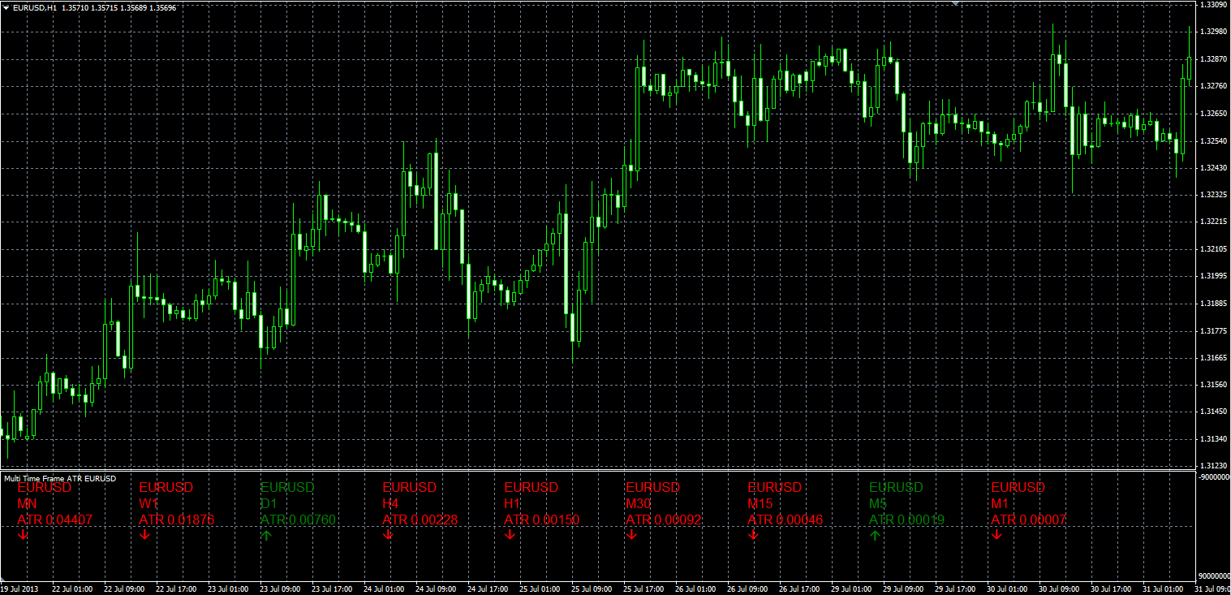Screen dimensions: 1231x595
Task: Click the 26 Jul 01:00 time label
Action: click(x=697, y=589)
